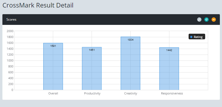Select the Overall score bar
The image size is (222, 107).
point(53,66)
